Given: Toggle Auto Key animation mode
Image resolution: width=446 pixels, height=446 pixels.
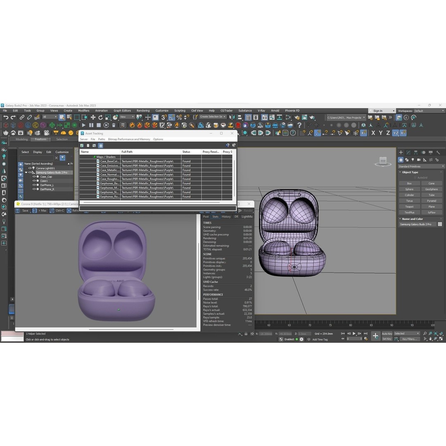Looking at the screenshot, I should 387,334.
